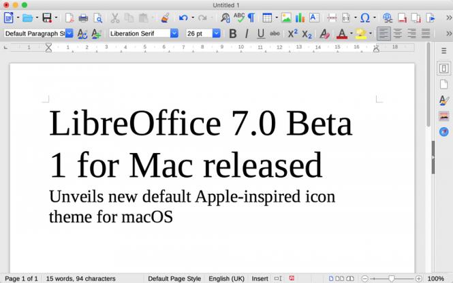The width and height of the screenshot is (453, 283).
Task: Open the paragraph style dropdown
Action: (69, 33)
